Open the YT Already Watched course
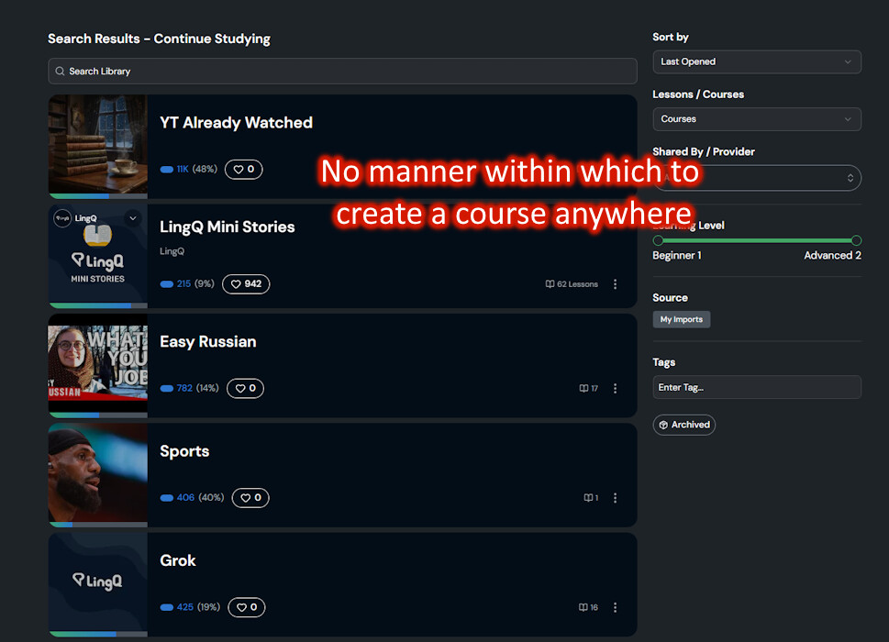 point(236,122)
